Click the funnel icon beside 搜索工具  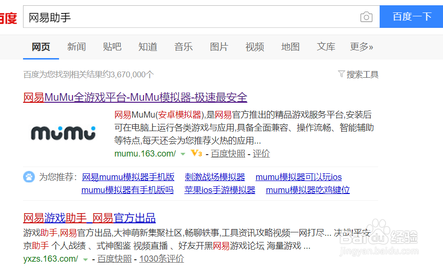341,74
